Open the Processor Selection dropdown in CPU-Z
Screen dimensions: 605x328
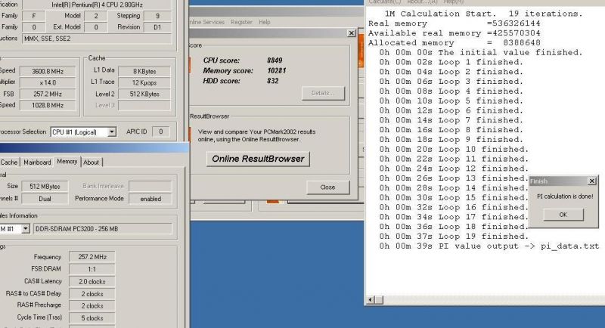(x=111, y=132)
